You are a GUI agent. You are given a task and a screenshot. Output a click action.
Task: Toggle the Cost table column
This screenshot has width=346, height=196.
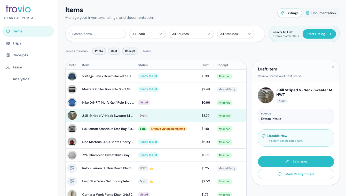coord(114,51)
